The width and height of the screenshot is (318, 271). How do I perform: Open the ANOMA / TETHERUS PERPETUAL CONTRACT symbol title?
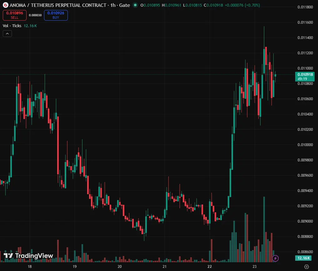[70, 5]
